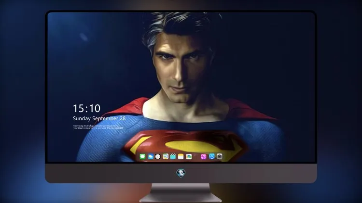Open the green Messages app in dock
362x203 pixels.
[142, 157]
